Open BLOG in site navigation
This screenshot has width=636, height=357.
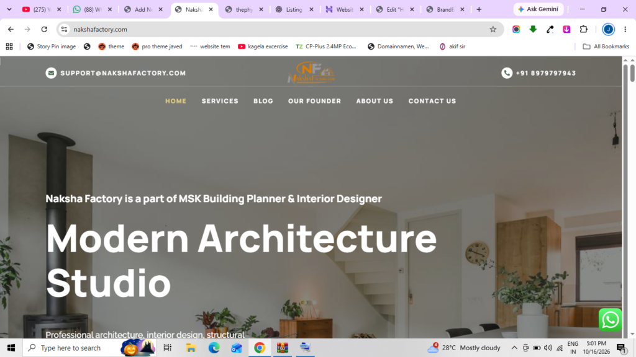(x=263, y=101)
